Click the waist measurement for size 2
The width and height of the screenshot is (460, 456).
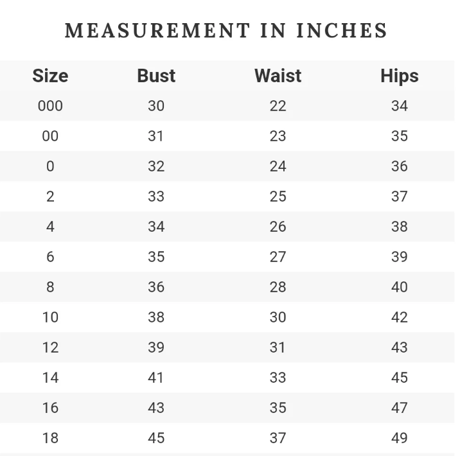[x=278, y=197]
